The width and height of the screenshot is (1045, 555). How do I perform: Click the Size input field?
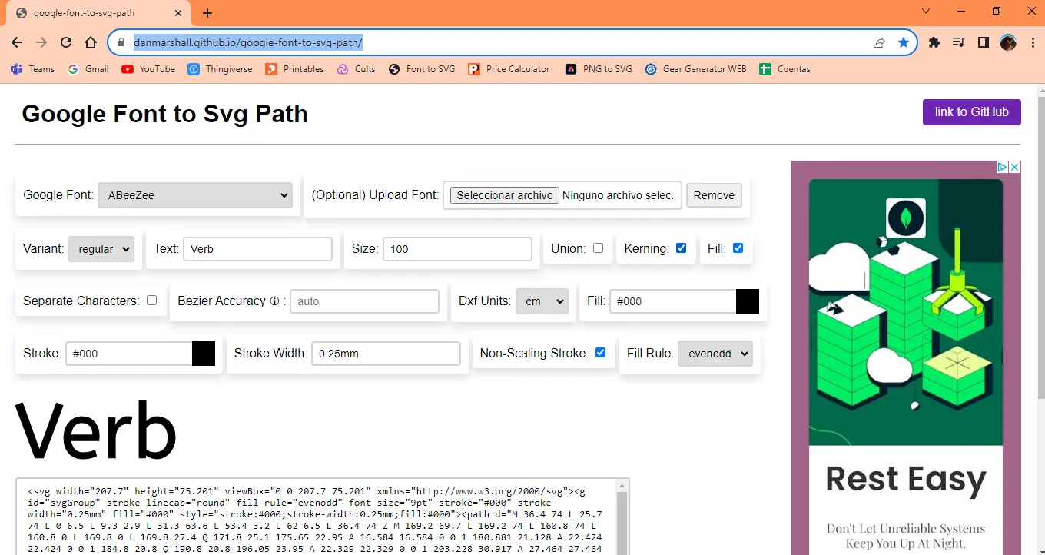(x=457, y=249)
